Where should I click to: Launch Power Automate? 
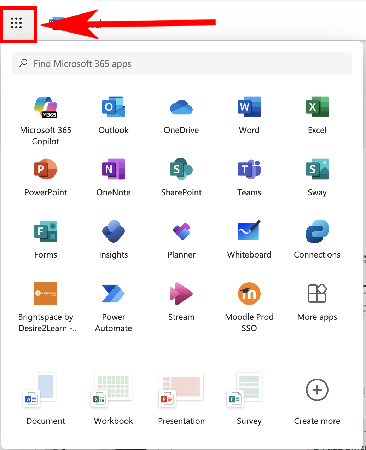point(114,308)
